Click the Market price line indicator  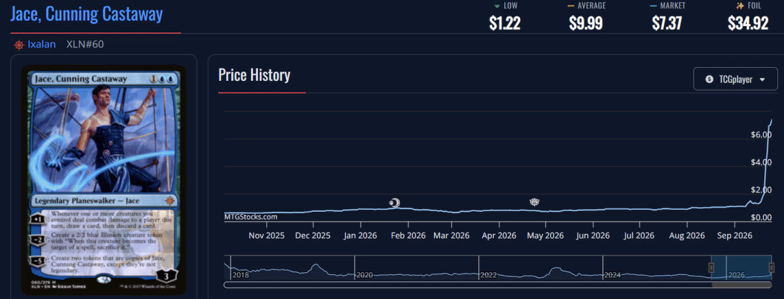pos(653,6)
